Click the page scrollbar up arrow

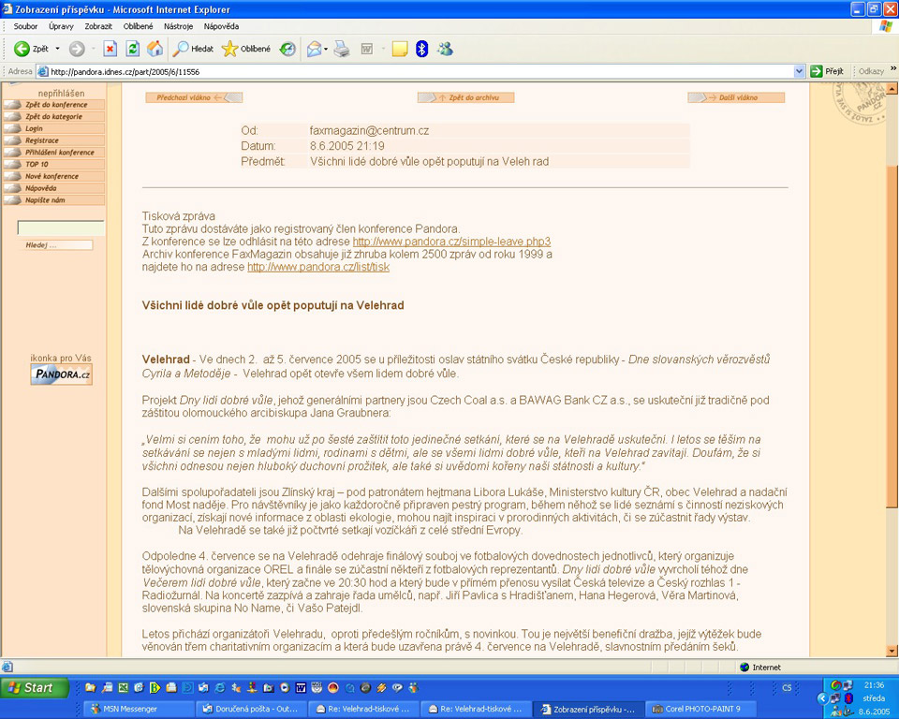(x=892, y=89)
